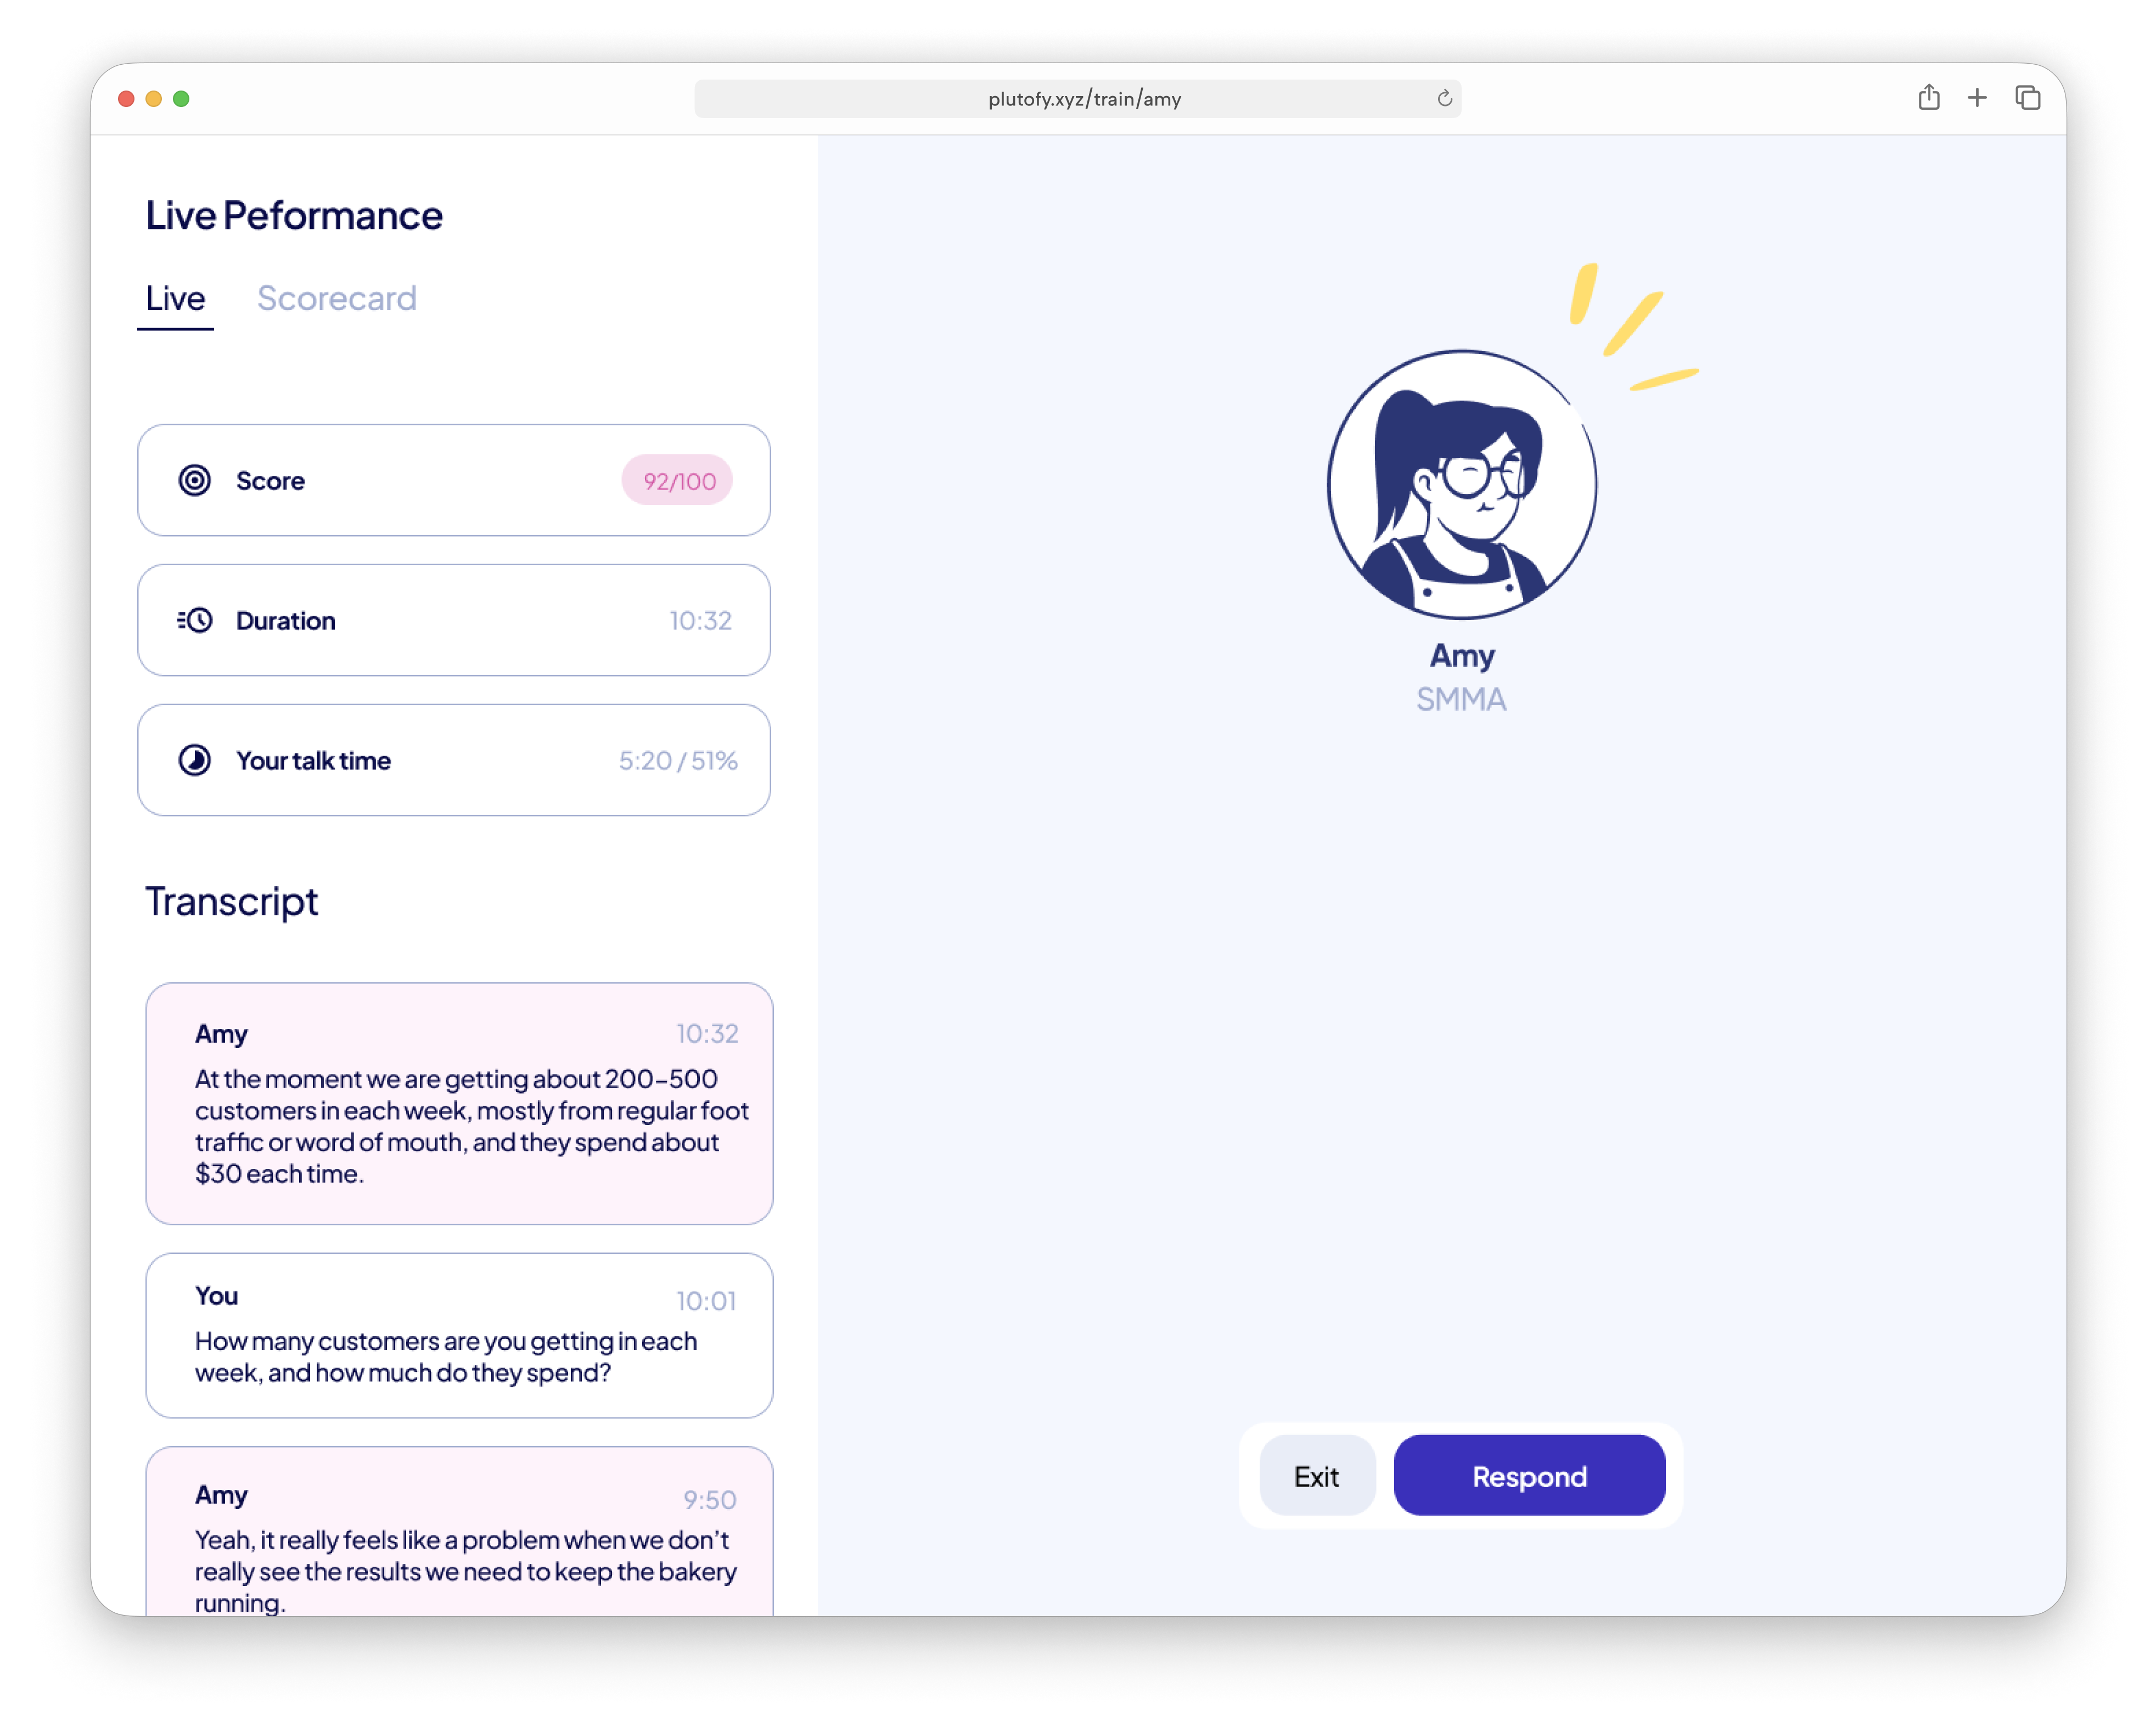Screen dimensions: 2156x1733
Task: Click the green fullscreen window button
Action: coord(181,98)
